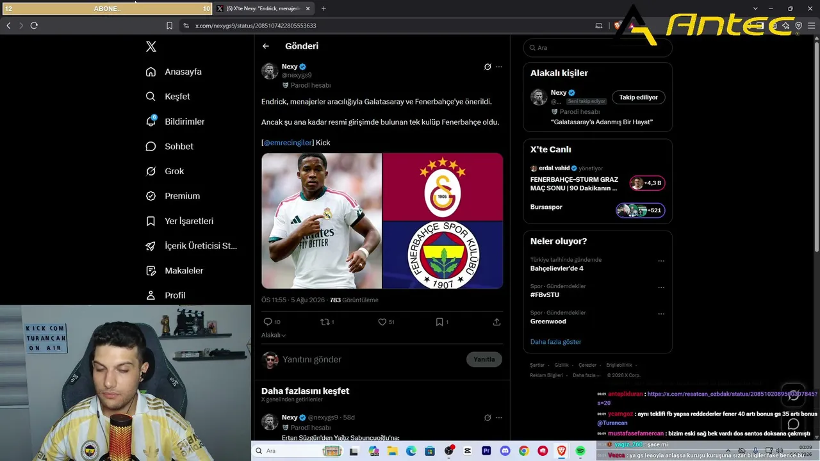Click the share icon on the post
The width and height of the screenshot is (820, 461).
(496, 322)
